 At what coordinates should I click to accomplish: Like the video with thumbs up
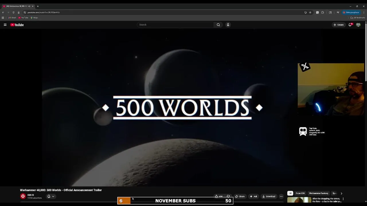point(219,197)
